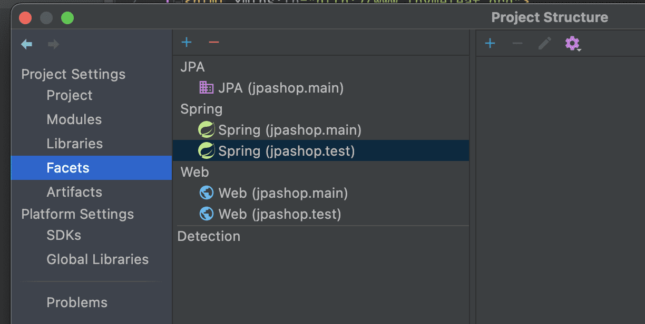This screenshot has width=645, height=324.
Task: Select the JPA facet group header
Action: point(192,67)
